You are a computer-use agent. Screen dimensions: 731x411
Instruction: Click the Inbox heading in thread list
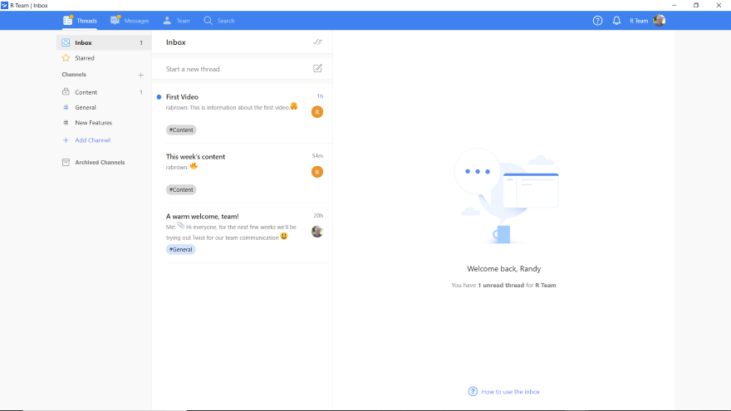(176, 42)
